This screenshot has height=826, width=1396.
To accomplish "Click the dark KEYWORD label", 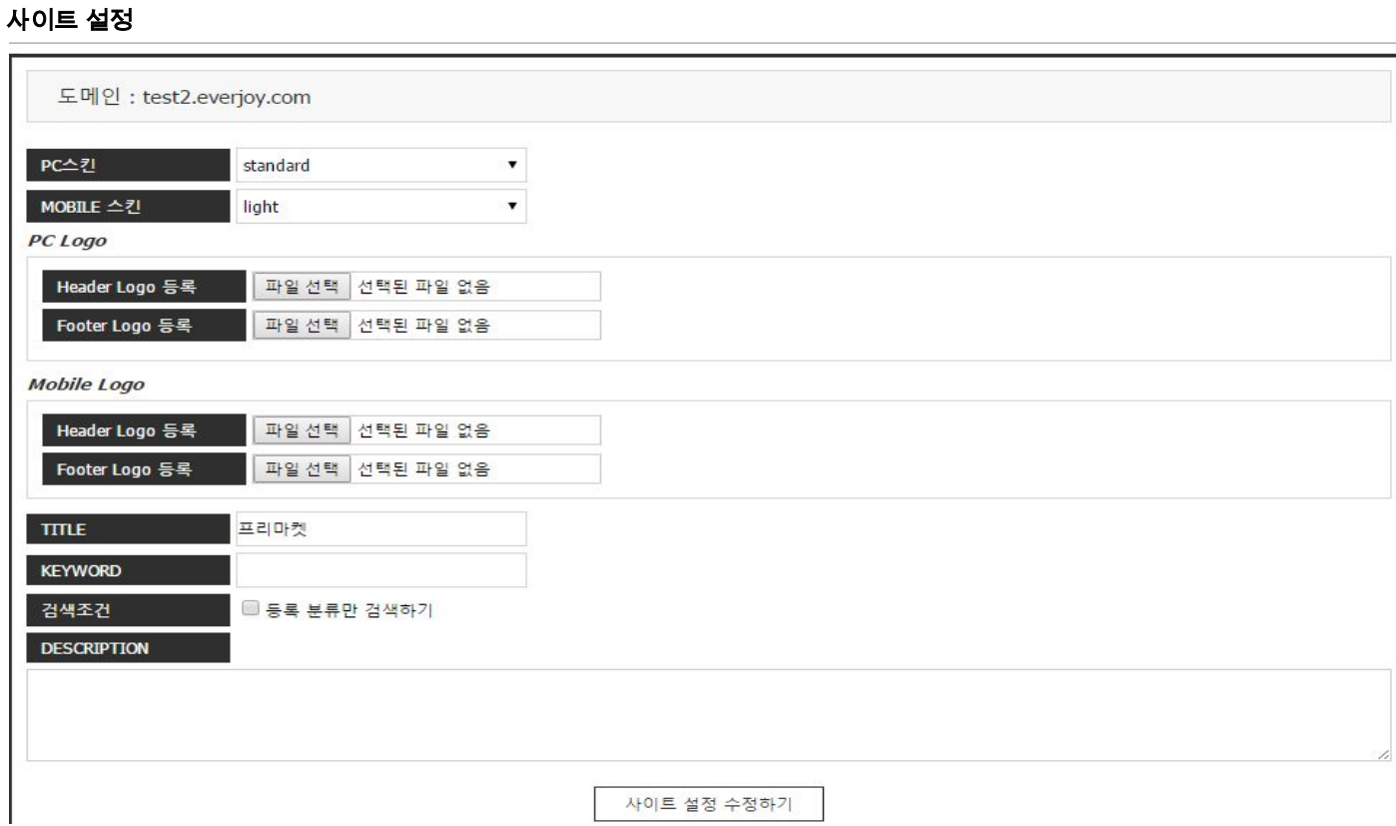I will (128, 570).
